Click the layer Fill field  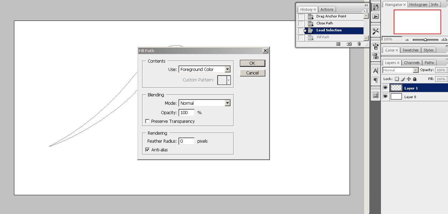coord(441,79)
